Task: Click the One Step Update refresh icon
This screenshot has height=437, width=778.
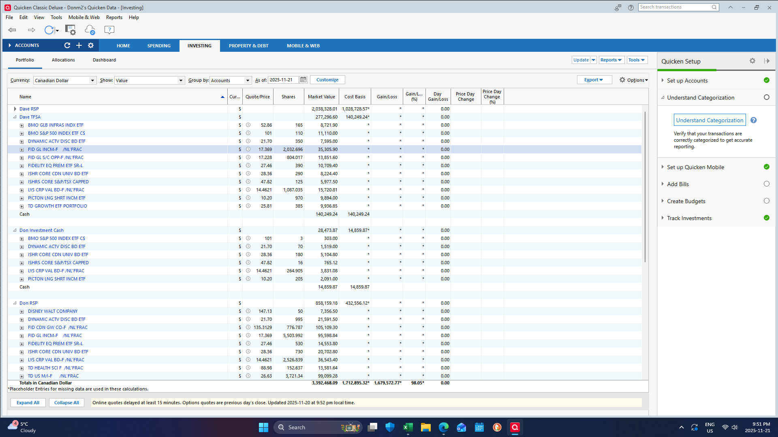Action: (49, 30)
